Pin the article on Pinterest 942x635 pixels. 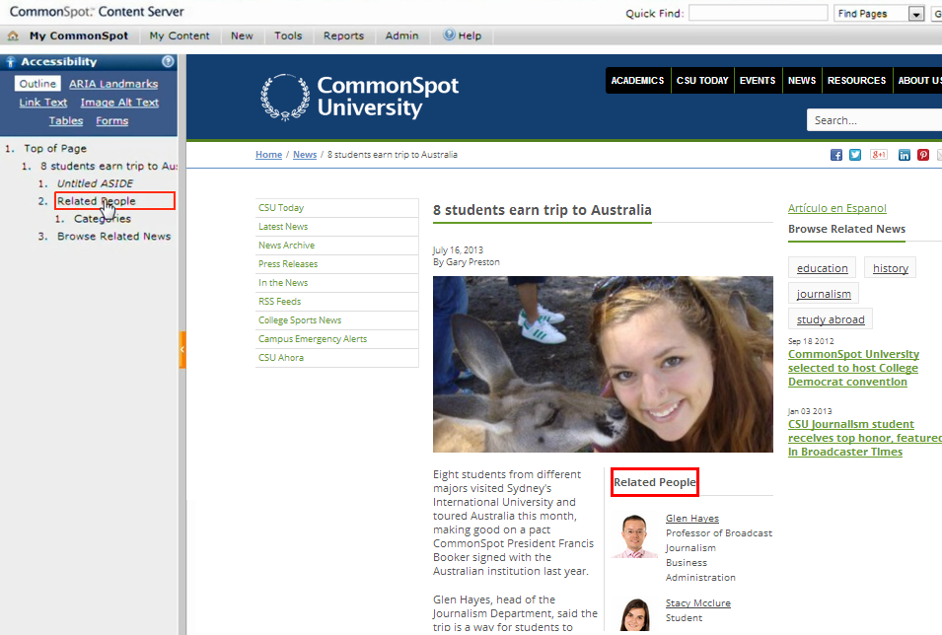[x=923, y=155]
